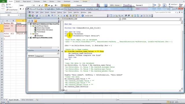Expand VBAProject (PERSONAL.XLSB) node
Viewport: 185px width, 104px height.
tap(29, 38)
